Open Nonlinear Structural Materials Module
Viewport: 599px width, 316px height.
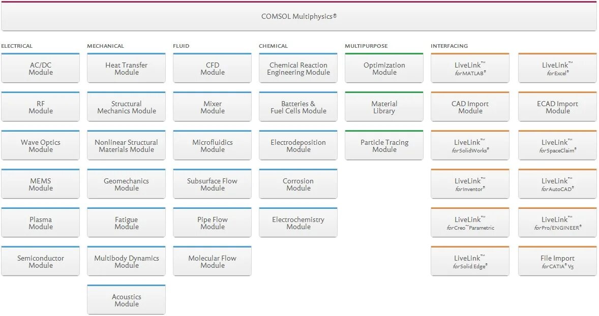[x=127, y=145]
